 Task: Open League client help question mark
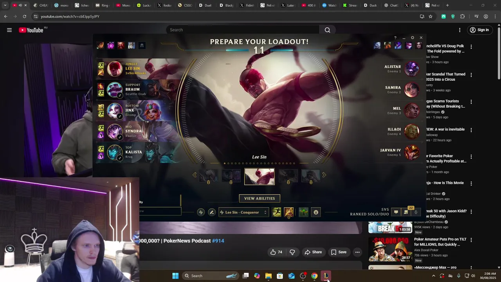tap(395, 38)
